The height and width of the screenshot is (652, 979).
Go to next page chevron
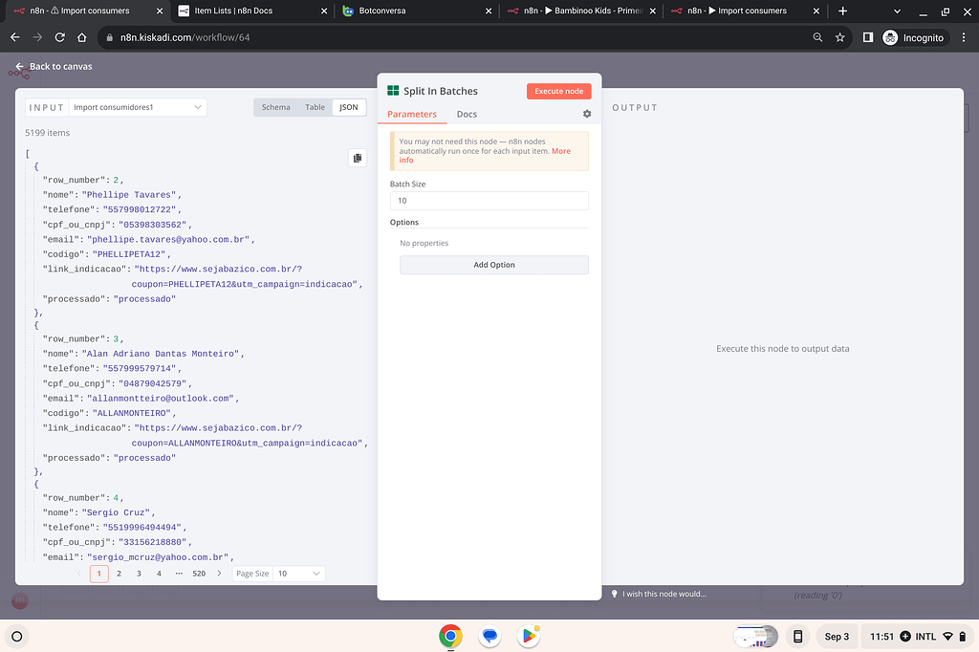coord(219,574)
